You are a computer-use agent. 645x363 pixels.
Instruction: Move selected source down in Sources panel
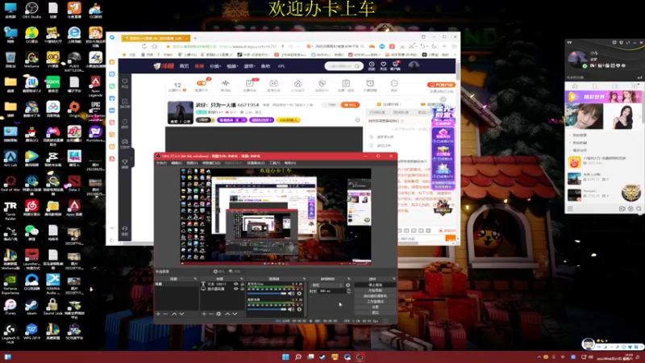coord(235,314)
